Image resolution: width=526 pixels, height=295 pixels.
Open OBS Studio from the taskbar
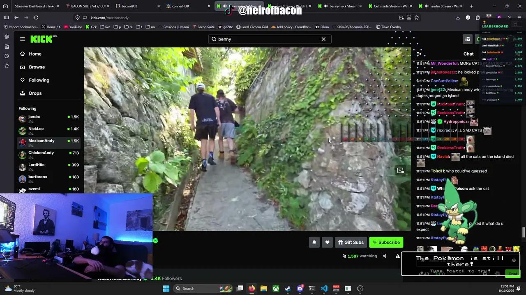(360, 288)
